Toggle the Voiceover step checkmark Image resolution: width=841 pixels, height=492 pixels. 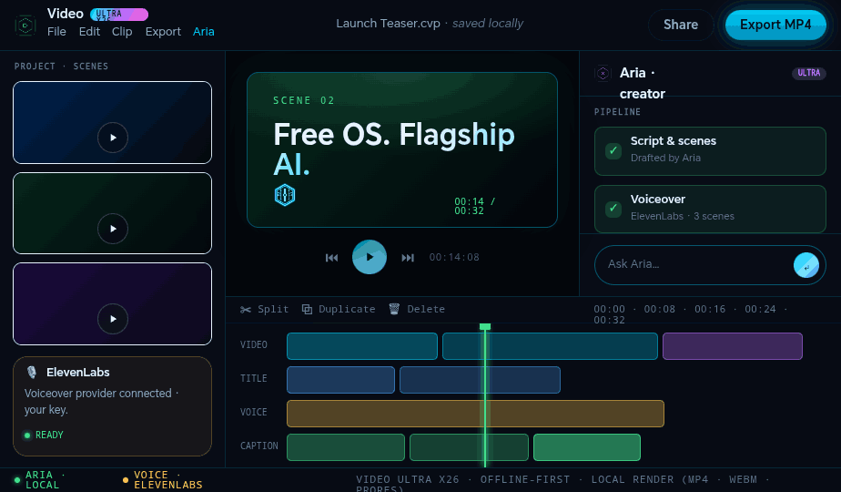click(613, 209)
